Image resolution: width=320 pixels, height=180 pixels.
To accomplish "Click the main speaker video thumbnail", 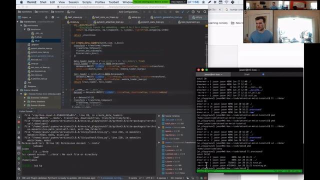I will (x=258, y=26).
